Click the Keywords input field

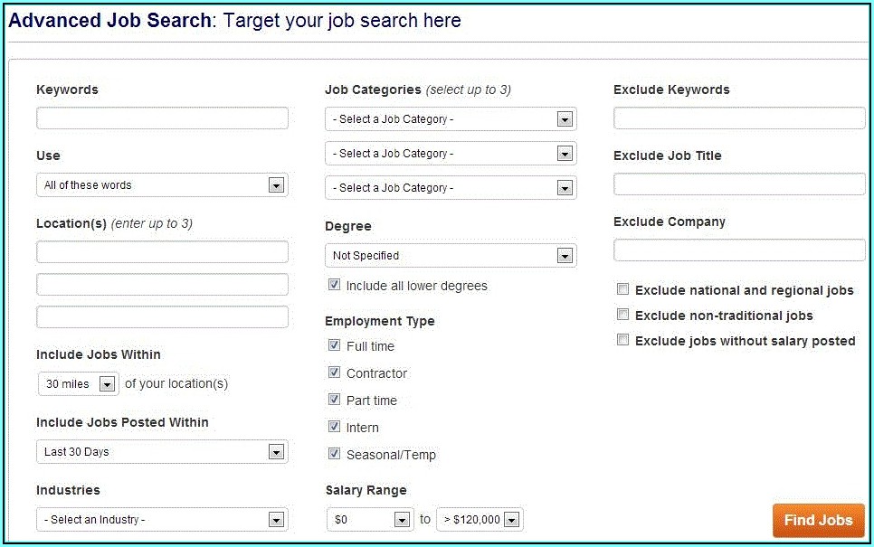pos(163,118)
